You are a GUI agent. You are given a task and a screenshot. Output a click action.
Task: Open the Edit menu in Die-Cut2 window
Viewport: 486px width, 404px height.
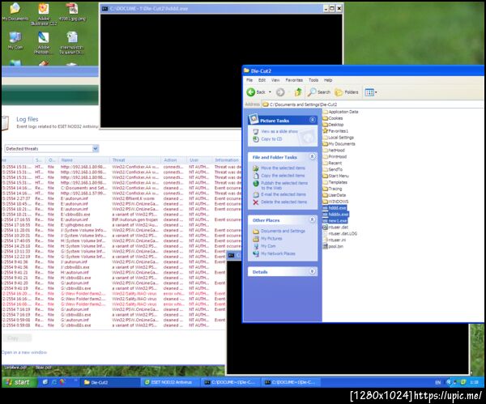pyautogui.click(x=262, y=80)
